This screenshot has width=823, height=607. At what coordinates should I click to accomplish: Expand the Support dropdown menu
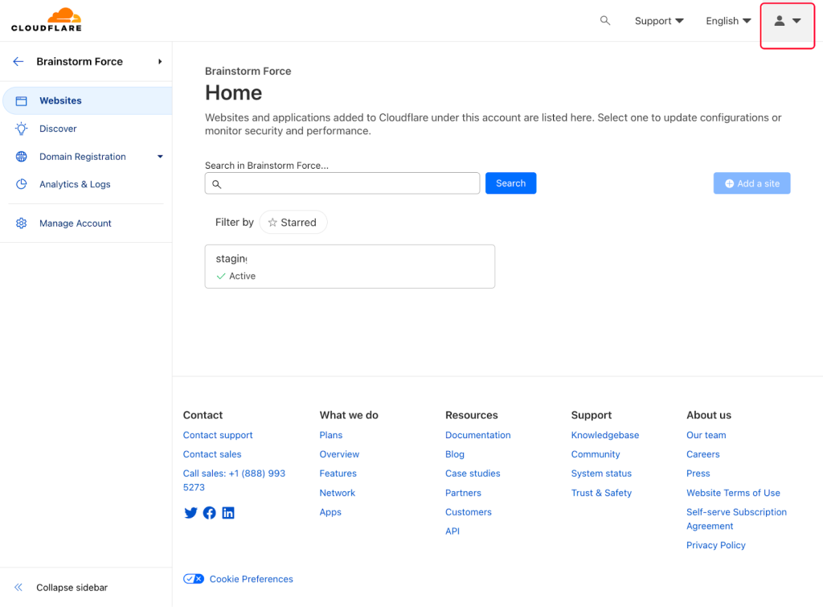659,21
